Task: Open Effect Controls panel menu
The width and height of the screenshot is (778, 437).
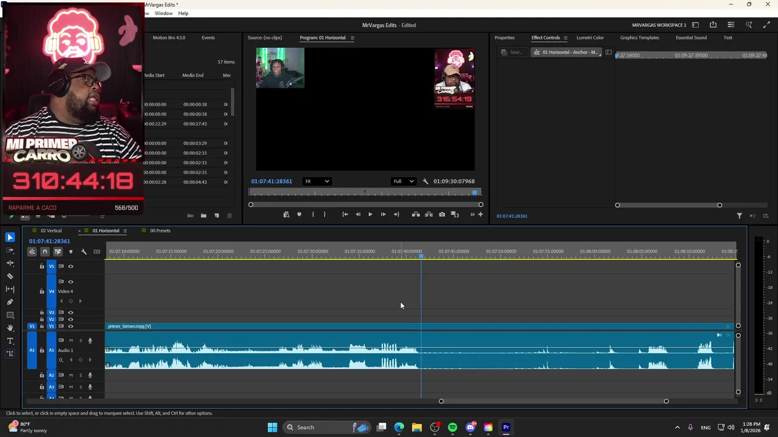Action: tap(565, 38)
